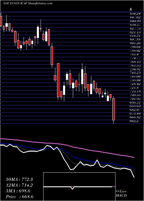144x201 pixels.
Task: Click the 668.82 price axis label
Action: [x=135, y=118]
